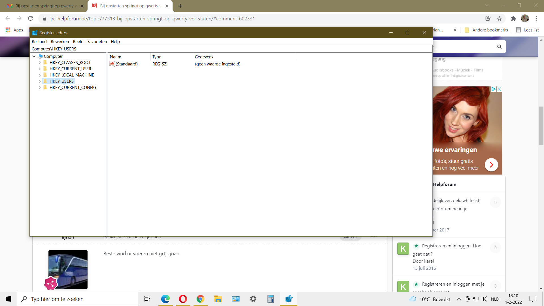544x306 pixels.
Task: Open the Favorieten menu
Action: point(97,42)
